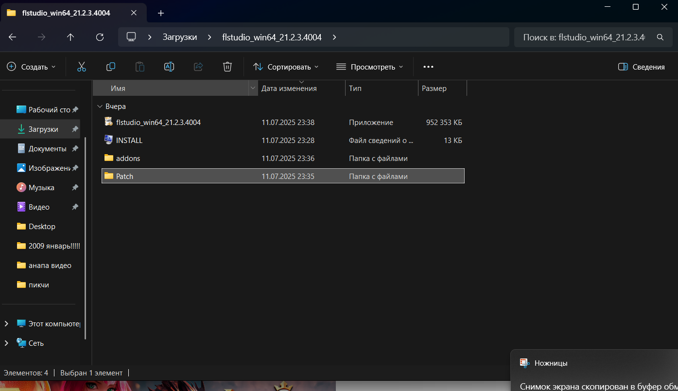Screen dimensions: 678x391
Task: Click the Share icon in toolbar
Action: click(198, 67)
